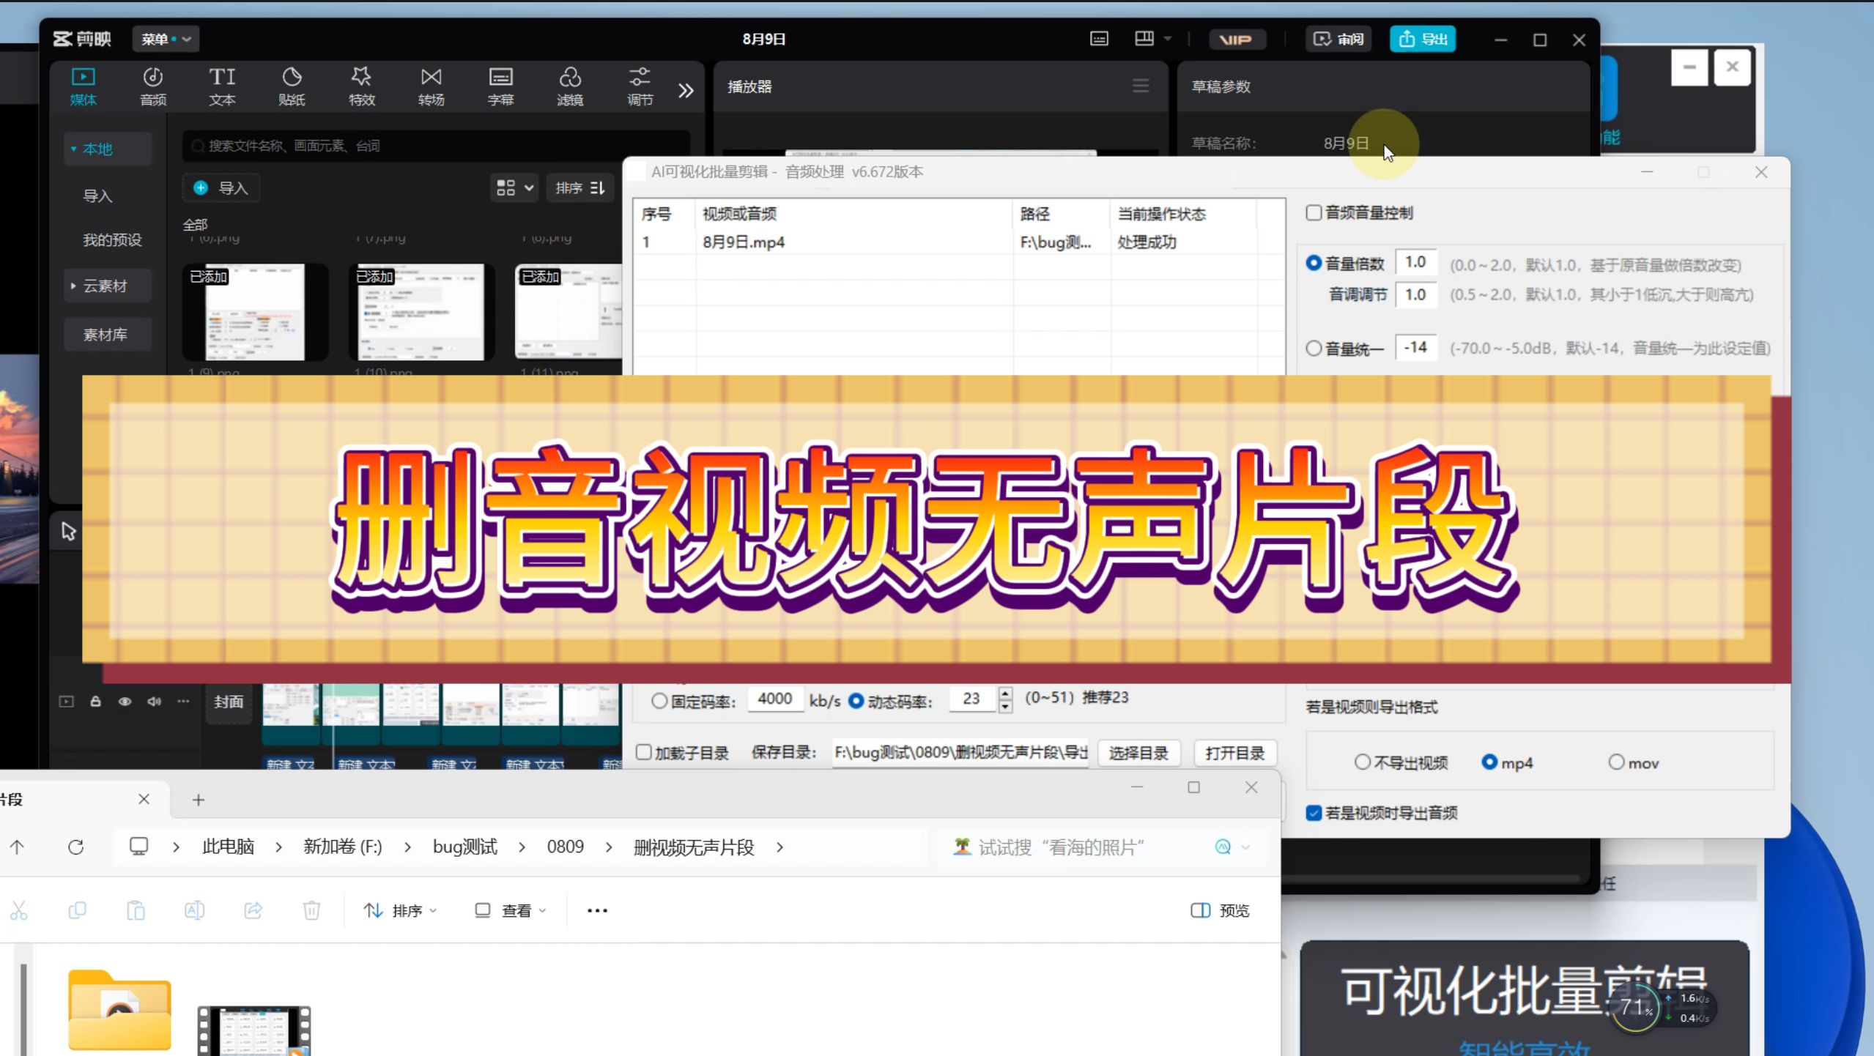Open the Explorer three-dot more menu

[597, 911]
